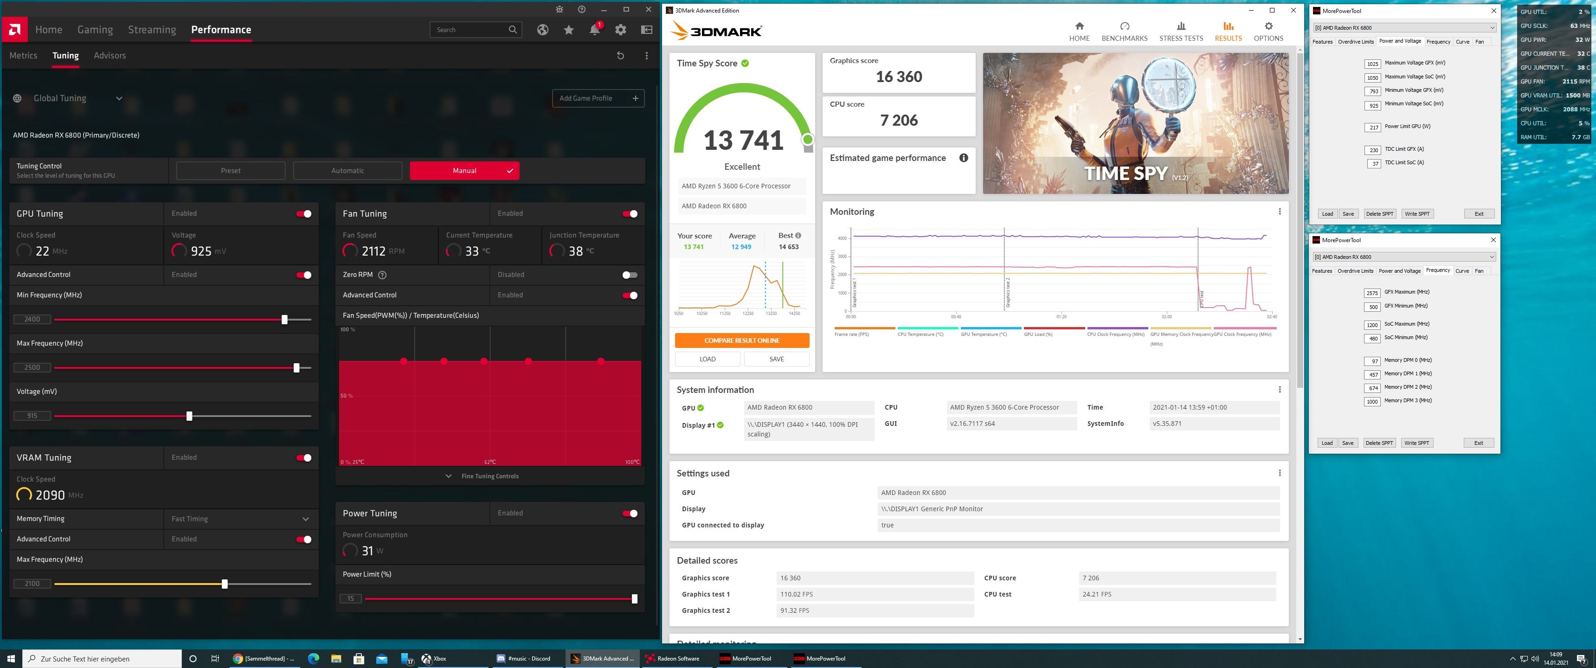Open 3DMark BENCHMARKS section

tap(1125, 32)
